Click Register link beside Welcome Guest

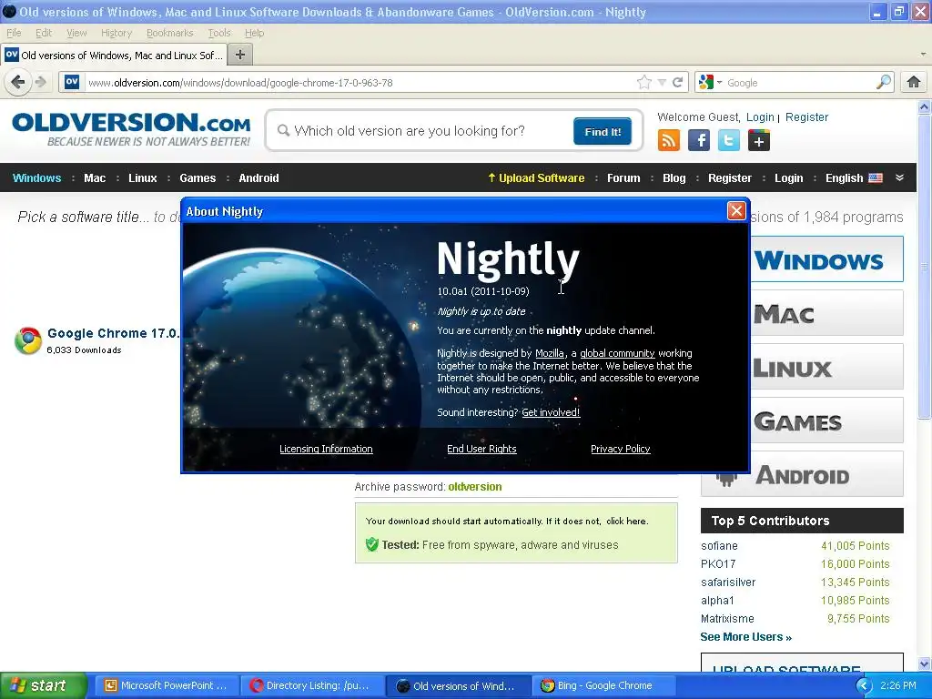806,117
